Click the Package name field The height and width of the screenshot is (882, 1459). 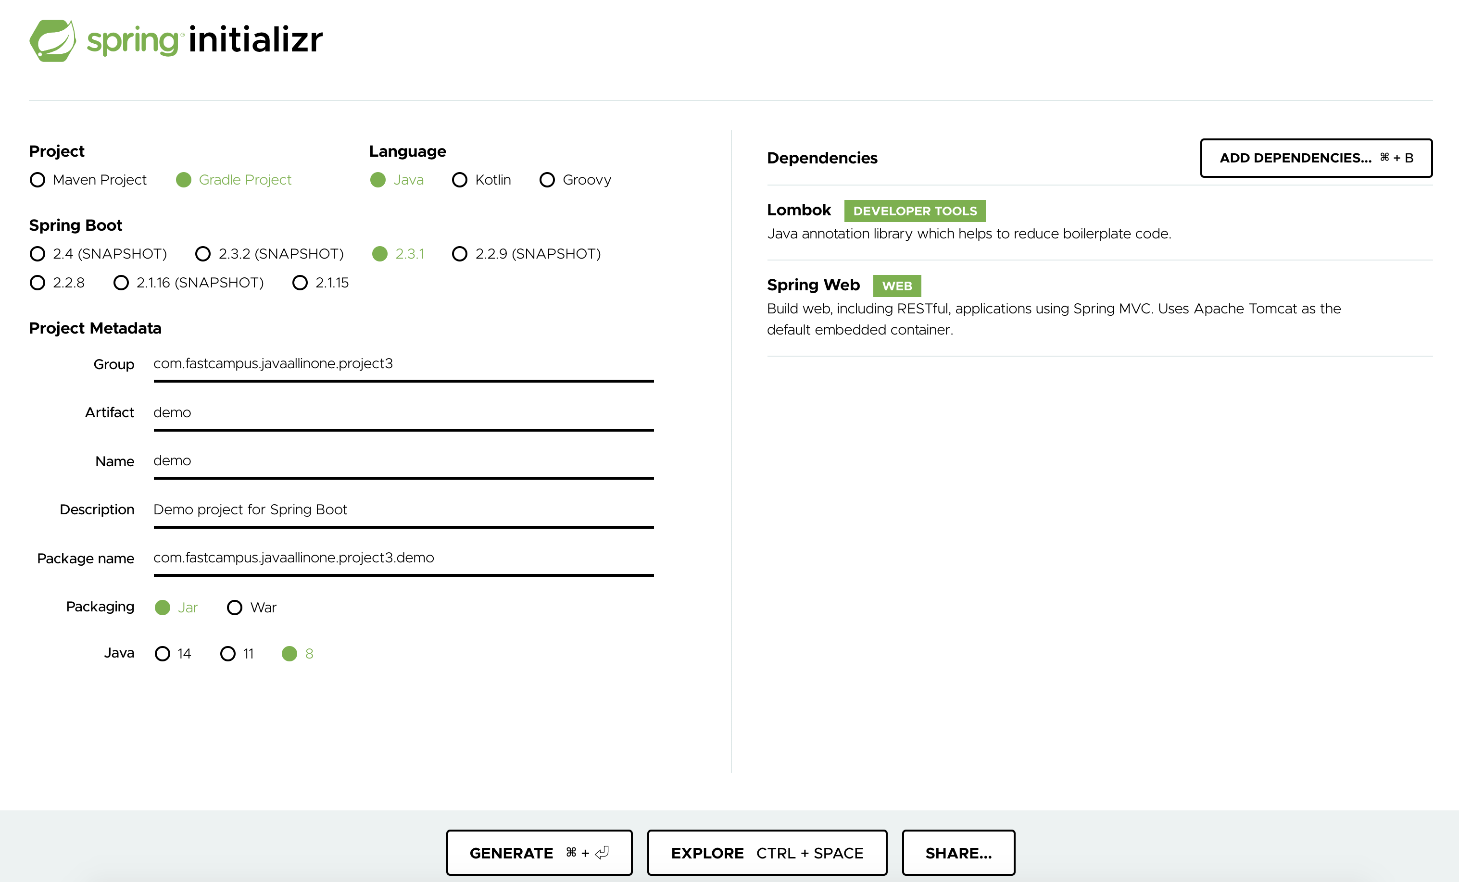tap(402, 558)
